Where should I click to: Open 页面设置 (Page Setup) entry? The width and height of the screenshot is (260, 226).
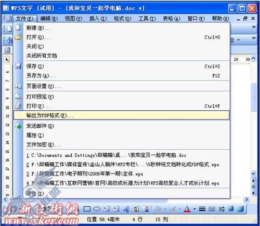point(122,86)
